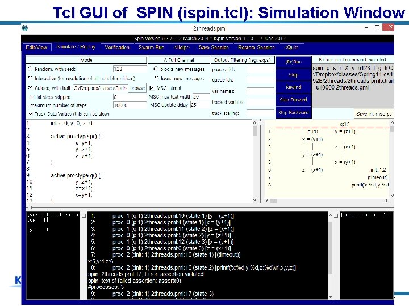Click log line 'spin: text of failed assertion: assert(0)'
The image size is (409, 306).
point(134,280)
